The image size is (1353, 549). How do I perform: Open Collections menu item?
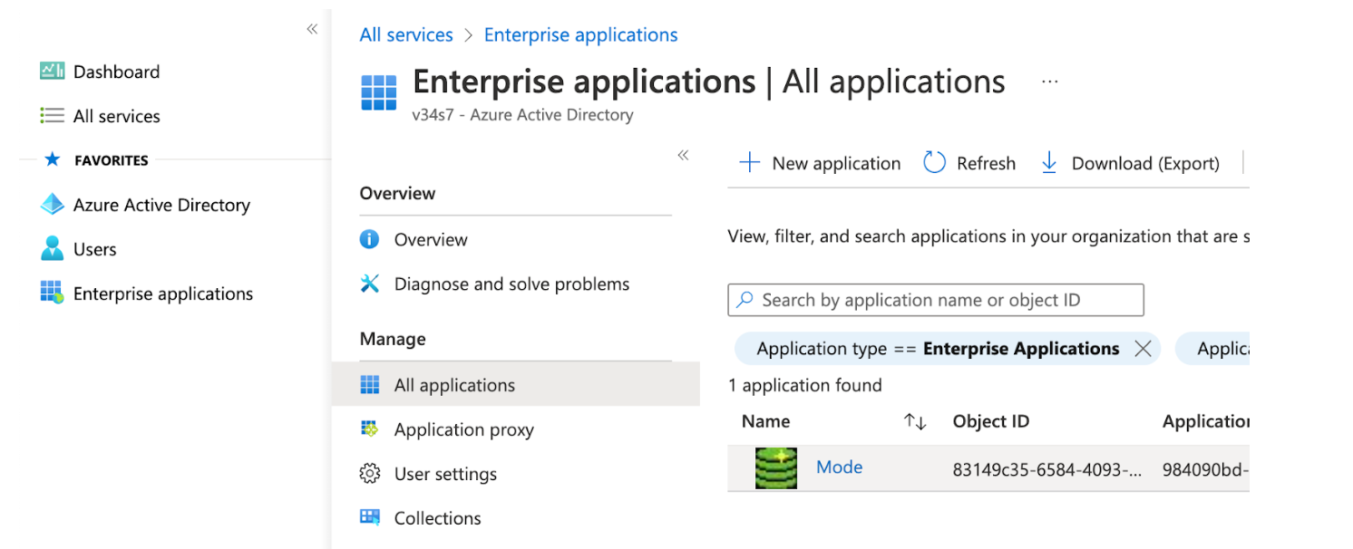point(438,518)
